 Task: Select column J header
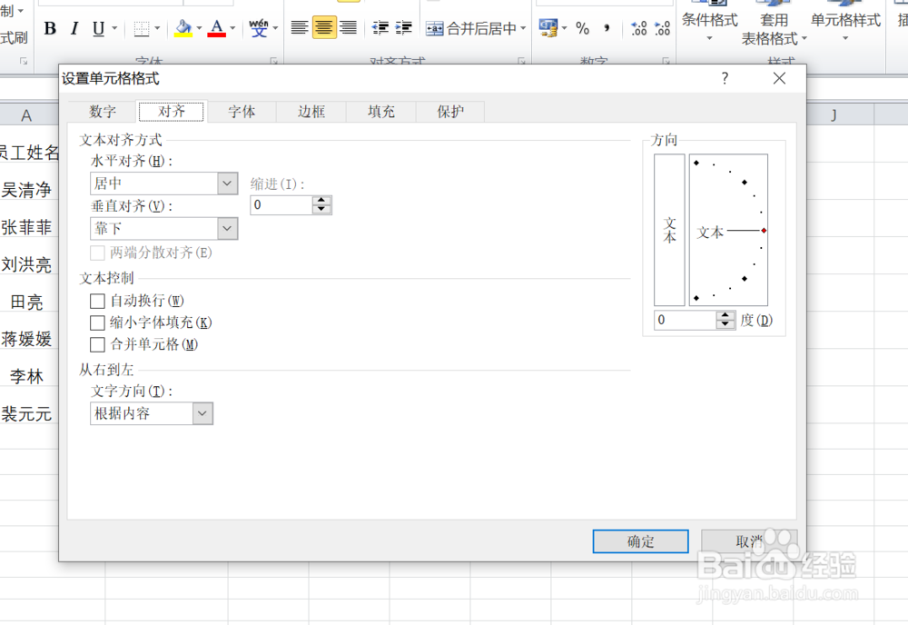click(834, 115)
